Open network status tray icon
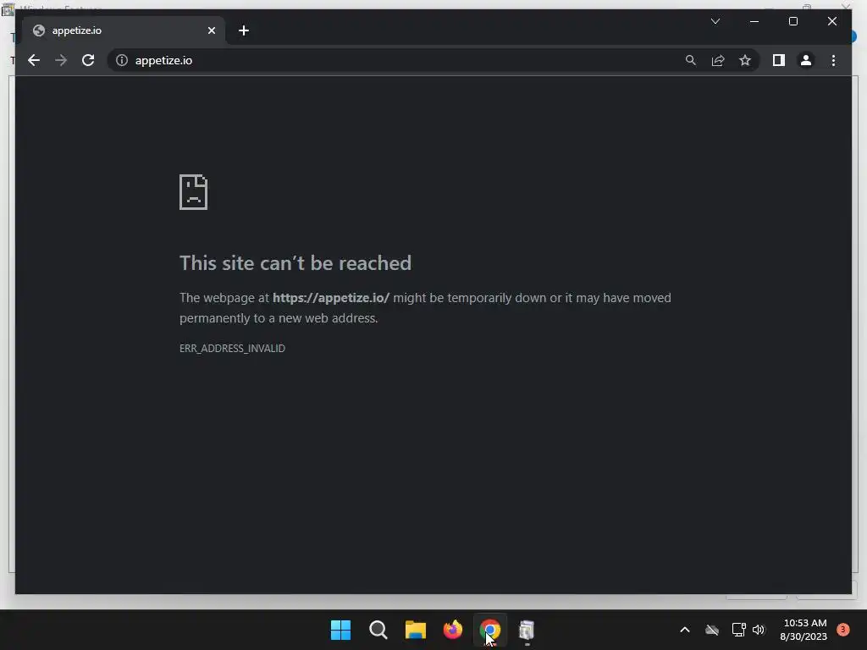The image size is (867, 650). (x=738, y=630)
